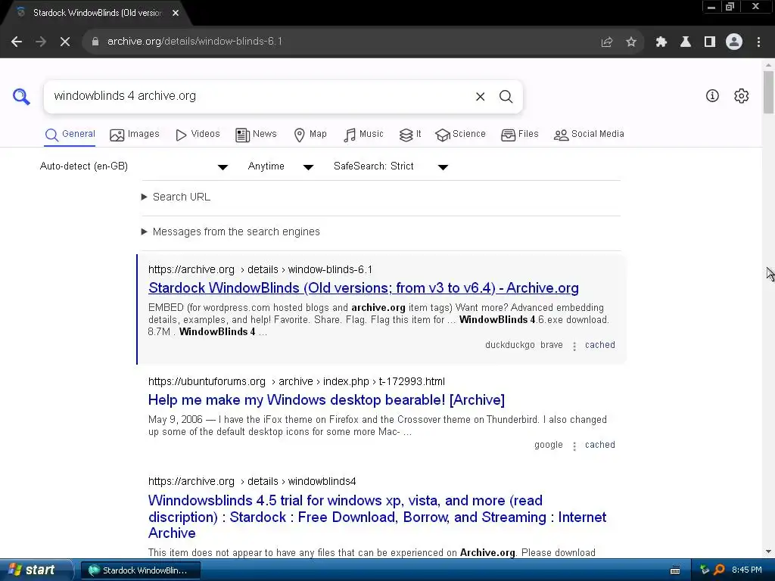
Task: Switch to the Science search tab
Action: [x=460, y=135]
